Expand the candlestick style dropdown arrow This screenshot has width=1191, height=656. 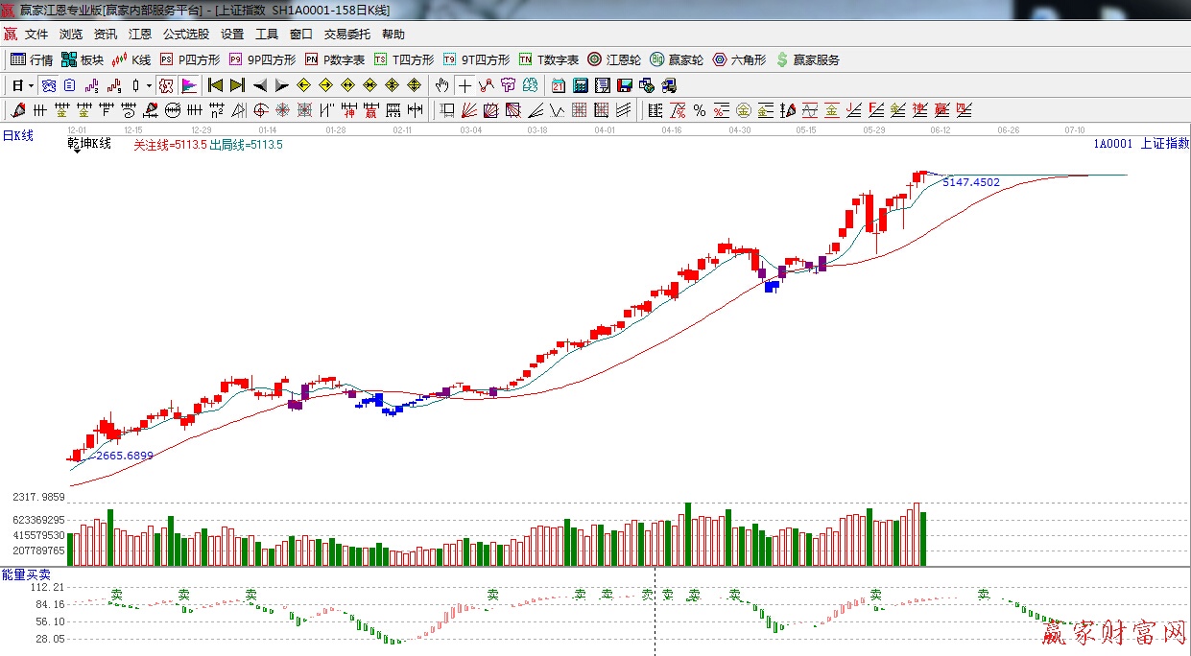click(x=149, y=85)
